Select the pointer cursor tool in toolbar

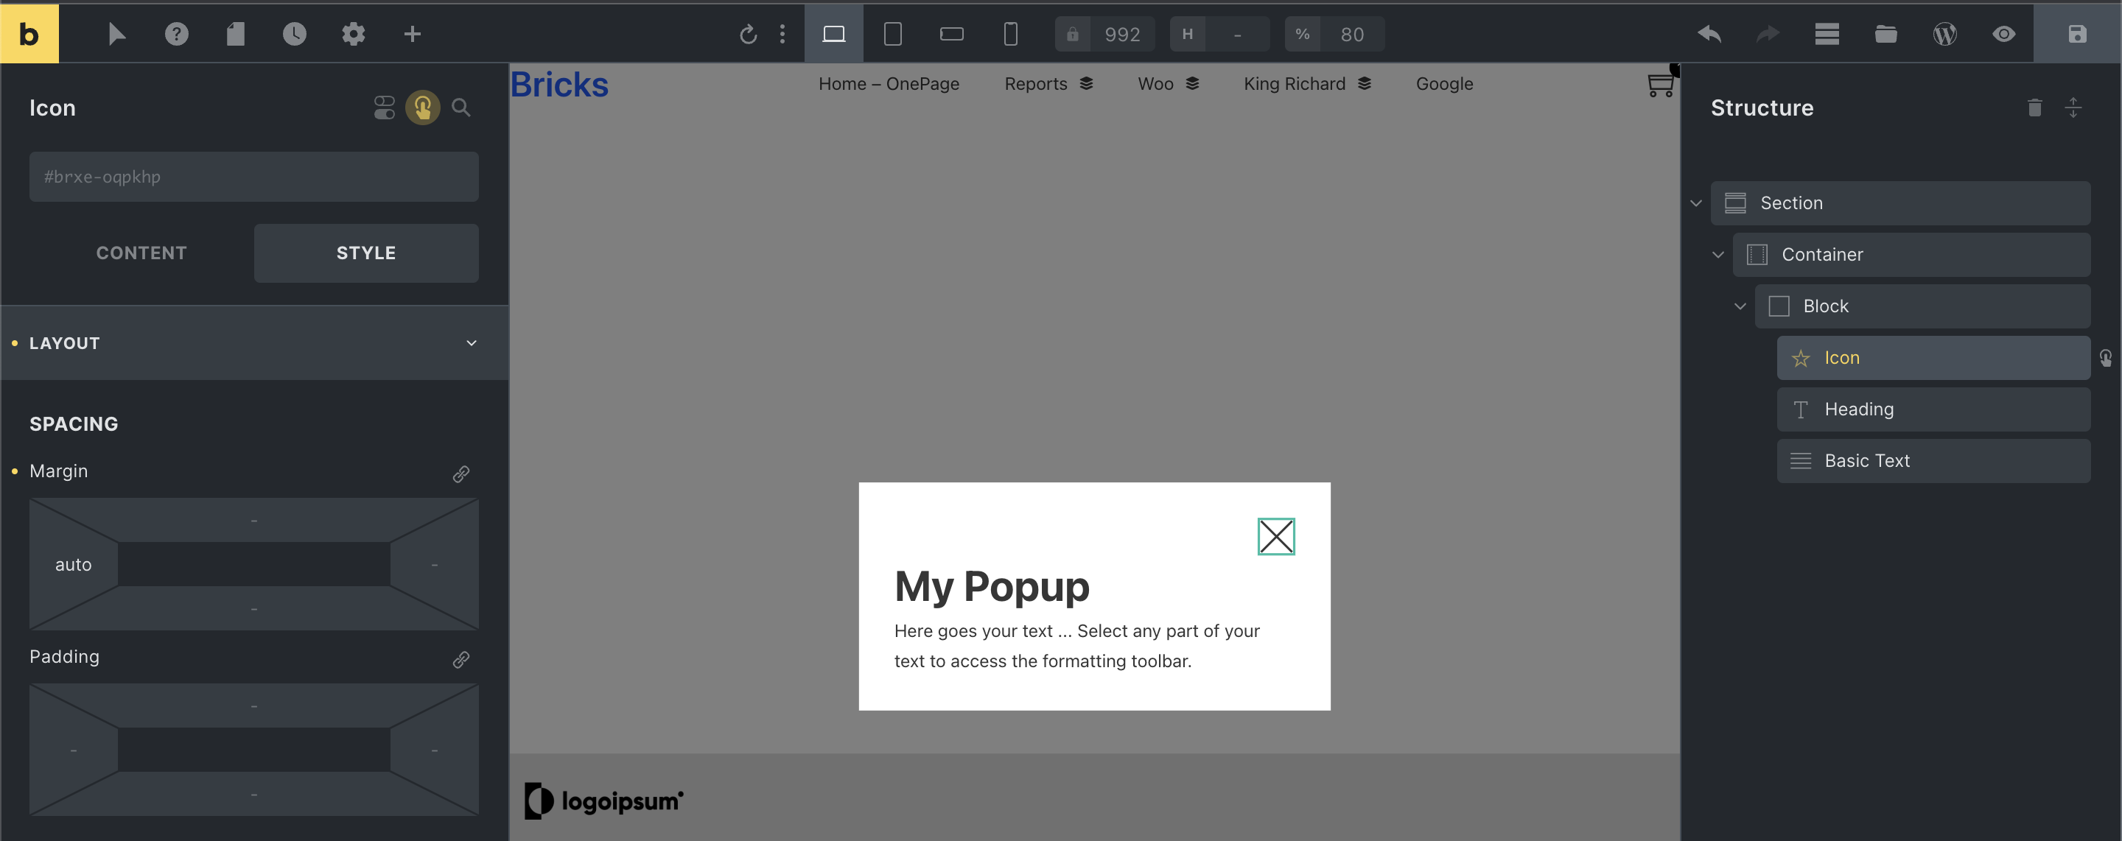click(x=117, y=34)
